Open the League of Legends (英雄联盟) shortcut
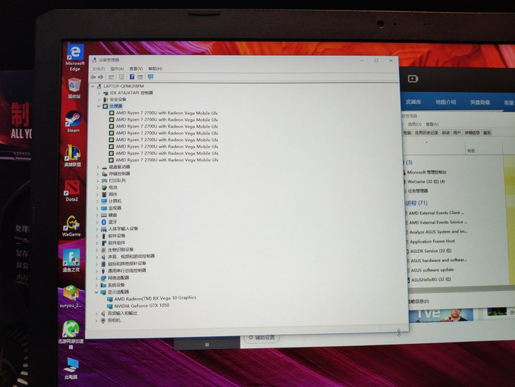 click(73, 155)
